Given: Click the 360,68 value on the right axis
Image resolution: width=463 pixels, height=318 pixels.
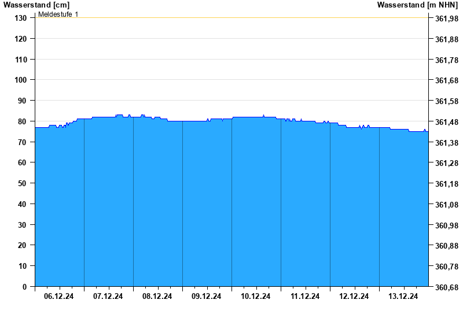Looking at the screenshot, I should click(447, 287).
